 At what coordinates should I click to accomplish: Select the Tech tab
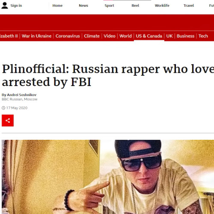(203, 36)
